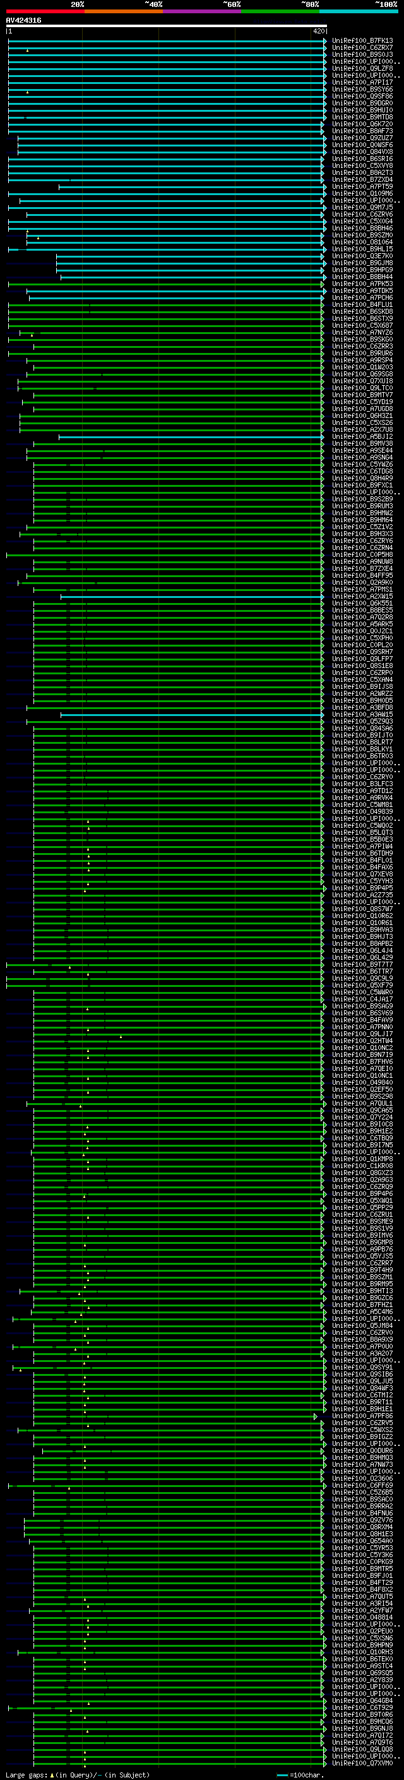Open hit UniRef100_C6ZRX7
Viewport: 404px width, 1780px height.
[x=362, y=48]
